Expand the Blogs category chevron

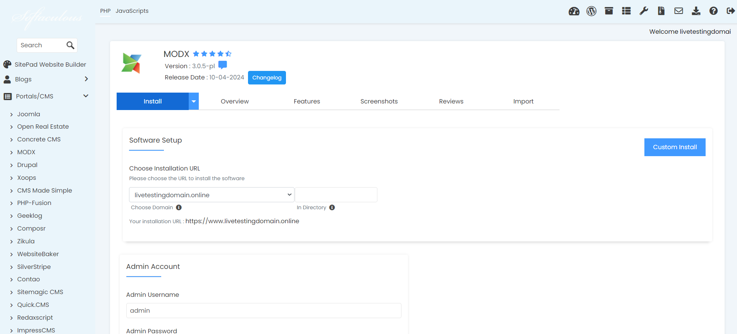[86, 79]
